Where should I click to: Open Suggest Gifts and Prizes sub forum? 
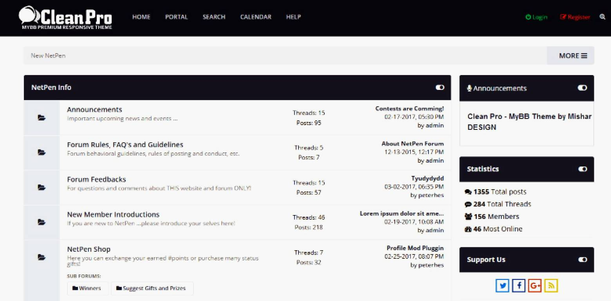coord(152,288)
